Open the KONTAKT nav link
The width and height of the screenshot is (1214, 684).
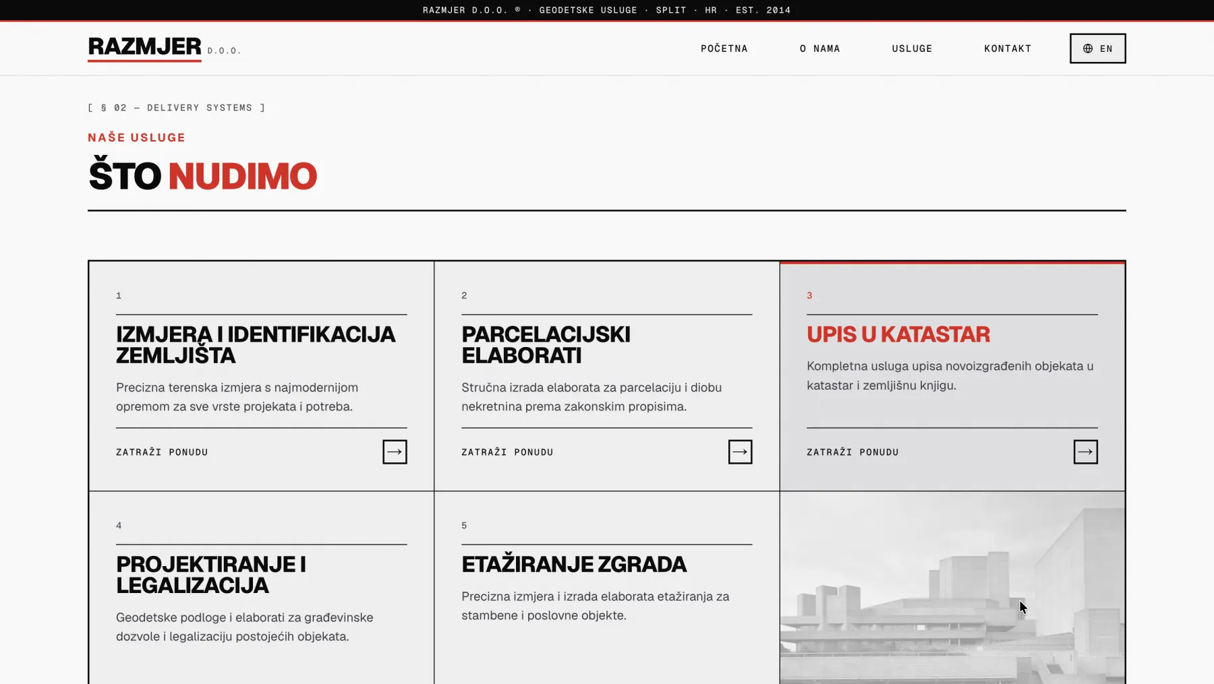pyautogui.click(x=1008, y=49)
